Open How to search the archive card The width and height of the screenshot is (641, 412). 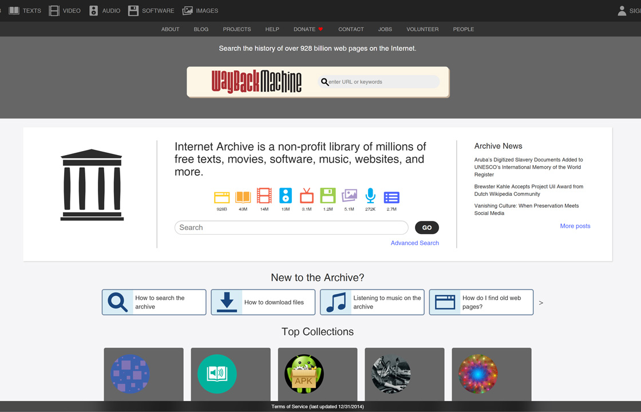[154, 303]
